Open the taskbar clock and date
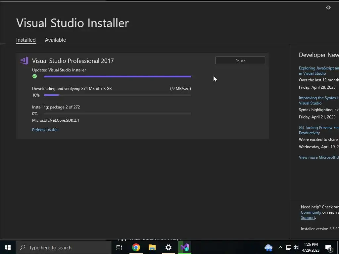This screenshot has height=254, width=339. 311,247
